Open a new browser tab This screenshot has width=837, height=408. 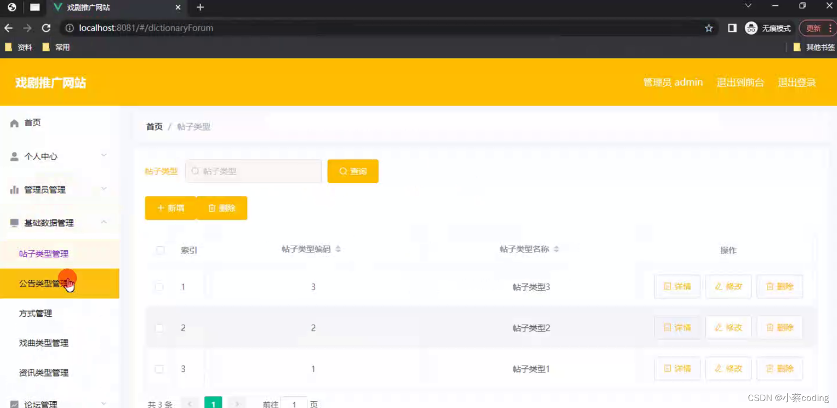point(200,7)
